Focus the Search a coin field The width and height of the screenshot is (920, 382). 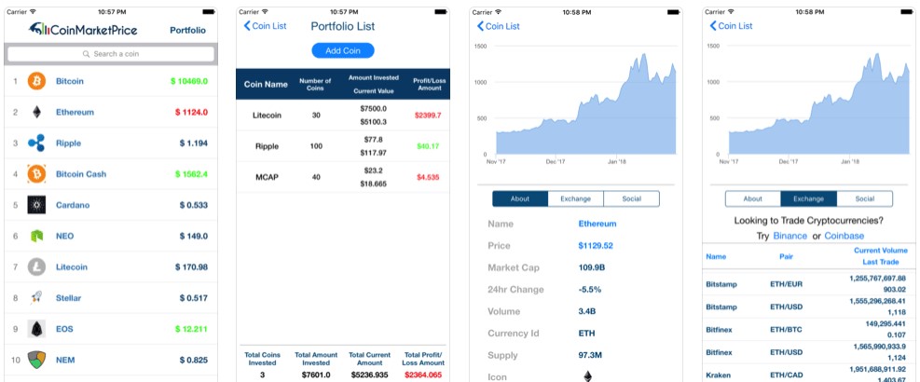pos(111,54)
